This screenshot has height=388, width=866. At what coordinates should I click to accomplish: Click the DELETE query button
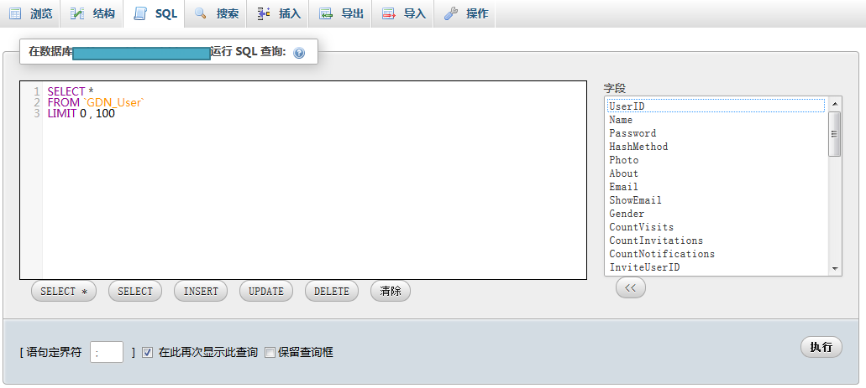[332, 291]
